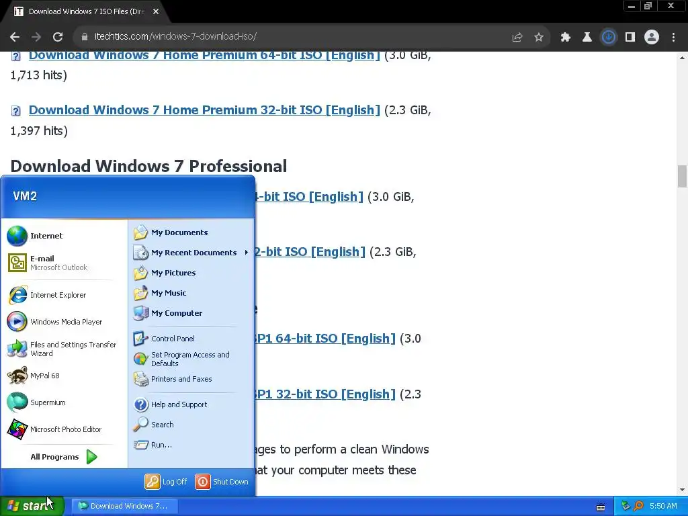The image size is (688, 516).
Task: Open My Music folder
Action: click(191, 293)
